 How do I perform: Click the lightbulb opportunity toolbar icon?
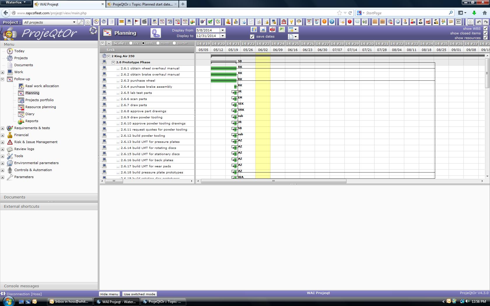pyautogui.click(x=291, y=22)
